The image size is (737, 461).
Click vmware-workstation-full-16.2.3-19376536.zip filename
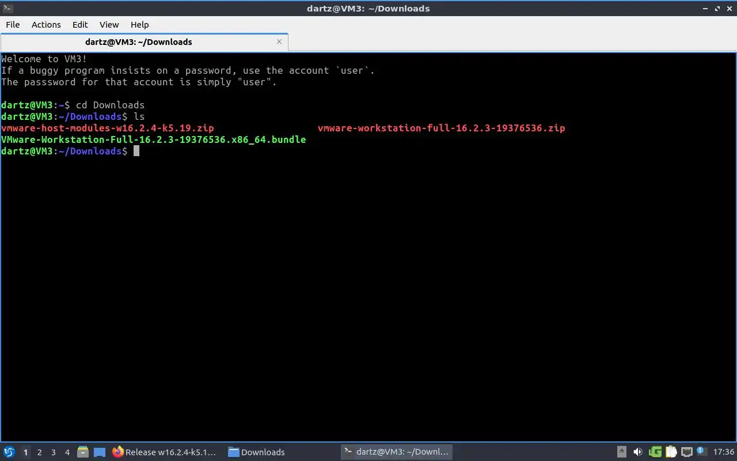coord(442,128)
